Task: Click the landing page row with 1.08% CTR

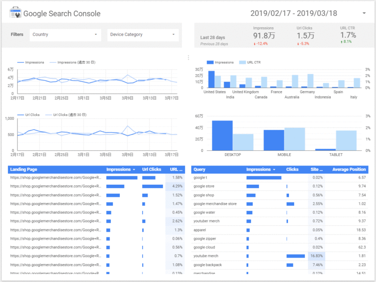Action: pos(96,265)
